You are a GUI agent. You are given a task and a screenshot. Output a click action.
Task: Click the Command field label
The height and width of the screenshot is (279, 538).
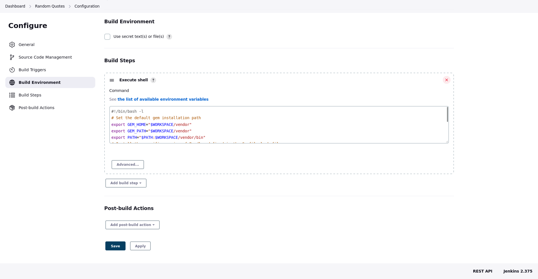coord(119,91)
